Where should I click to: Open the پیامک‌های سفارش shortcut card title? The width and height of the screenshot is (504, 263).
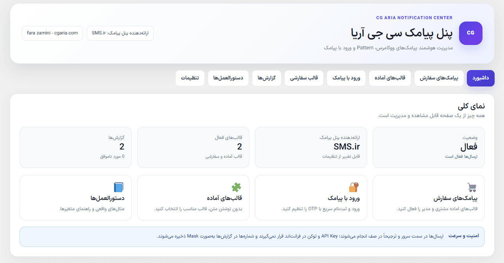click(456, 198)
